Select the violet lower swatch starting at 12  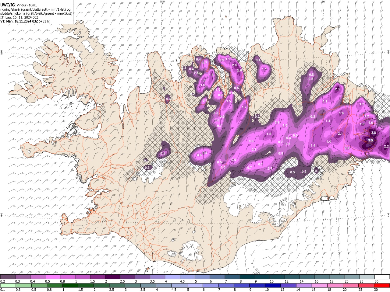pyautogui.click(x=288, y=285)
